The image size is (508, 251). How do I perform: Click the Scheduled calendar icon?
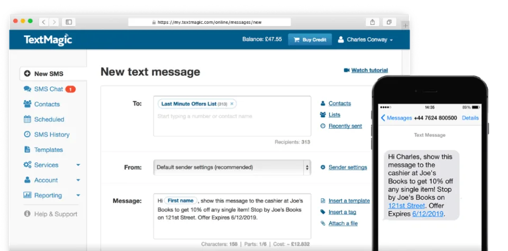point(27,119)
